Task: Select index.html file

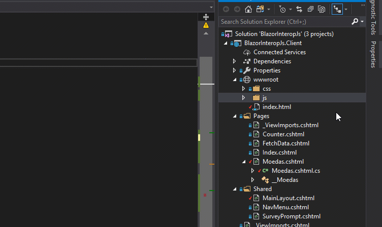Action: [276, 107]
